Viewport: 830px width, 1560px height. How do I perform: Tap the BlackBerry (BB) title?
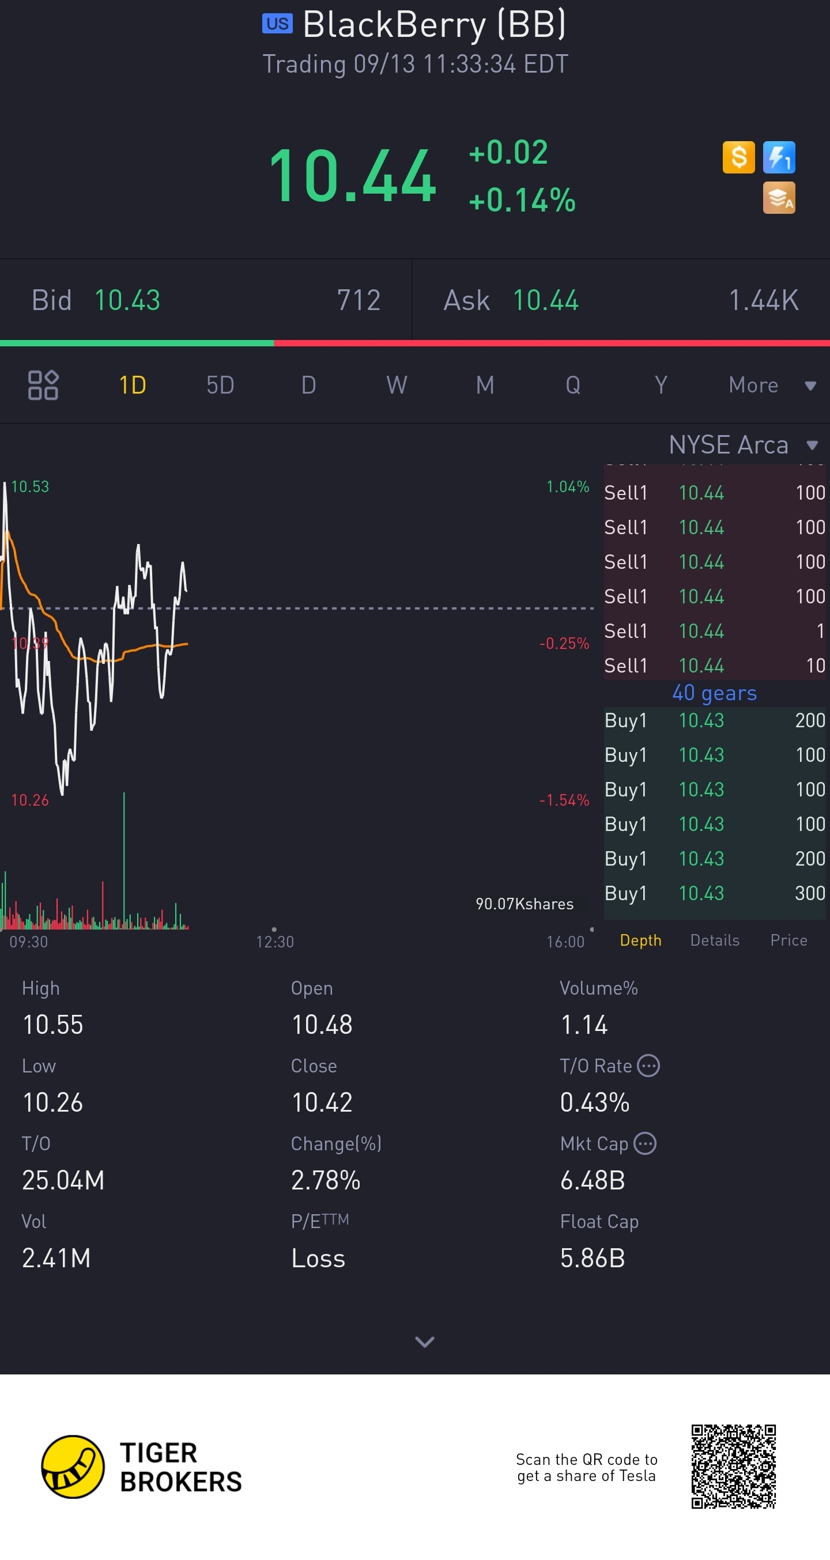coord(435,24)
